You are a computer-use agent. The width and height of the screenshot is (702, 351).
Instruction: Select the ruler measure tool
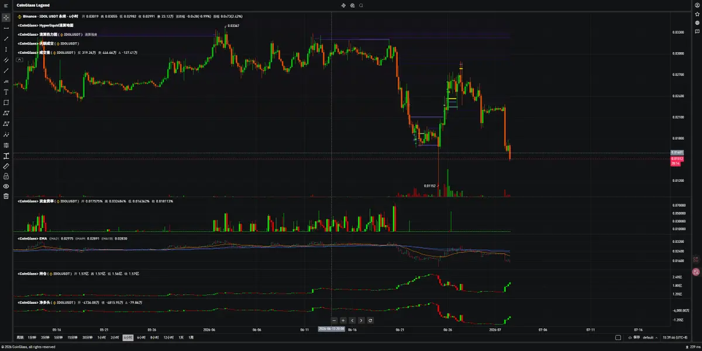tap(6, 166)
